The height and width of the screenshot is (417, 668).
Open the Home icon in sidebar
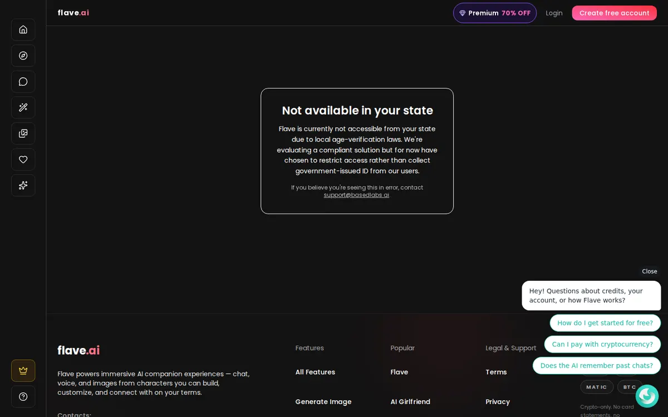click(x=23, y=29)
